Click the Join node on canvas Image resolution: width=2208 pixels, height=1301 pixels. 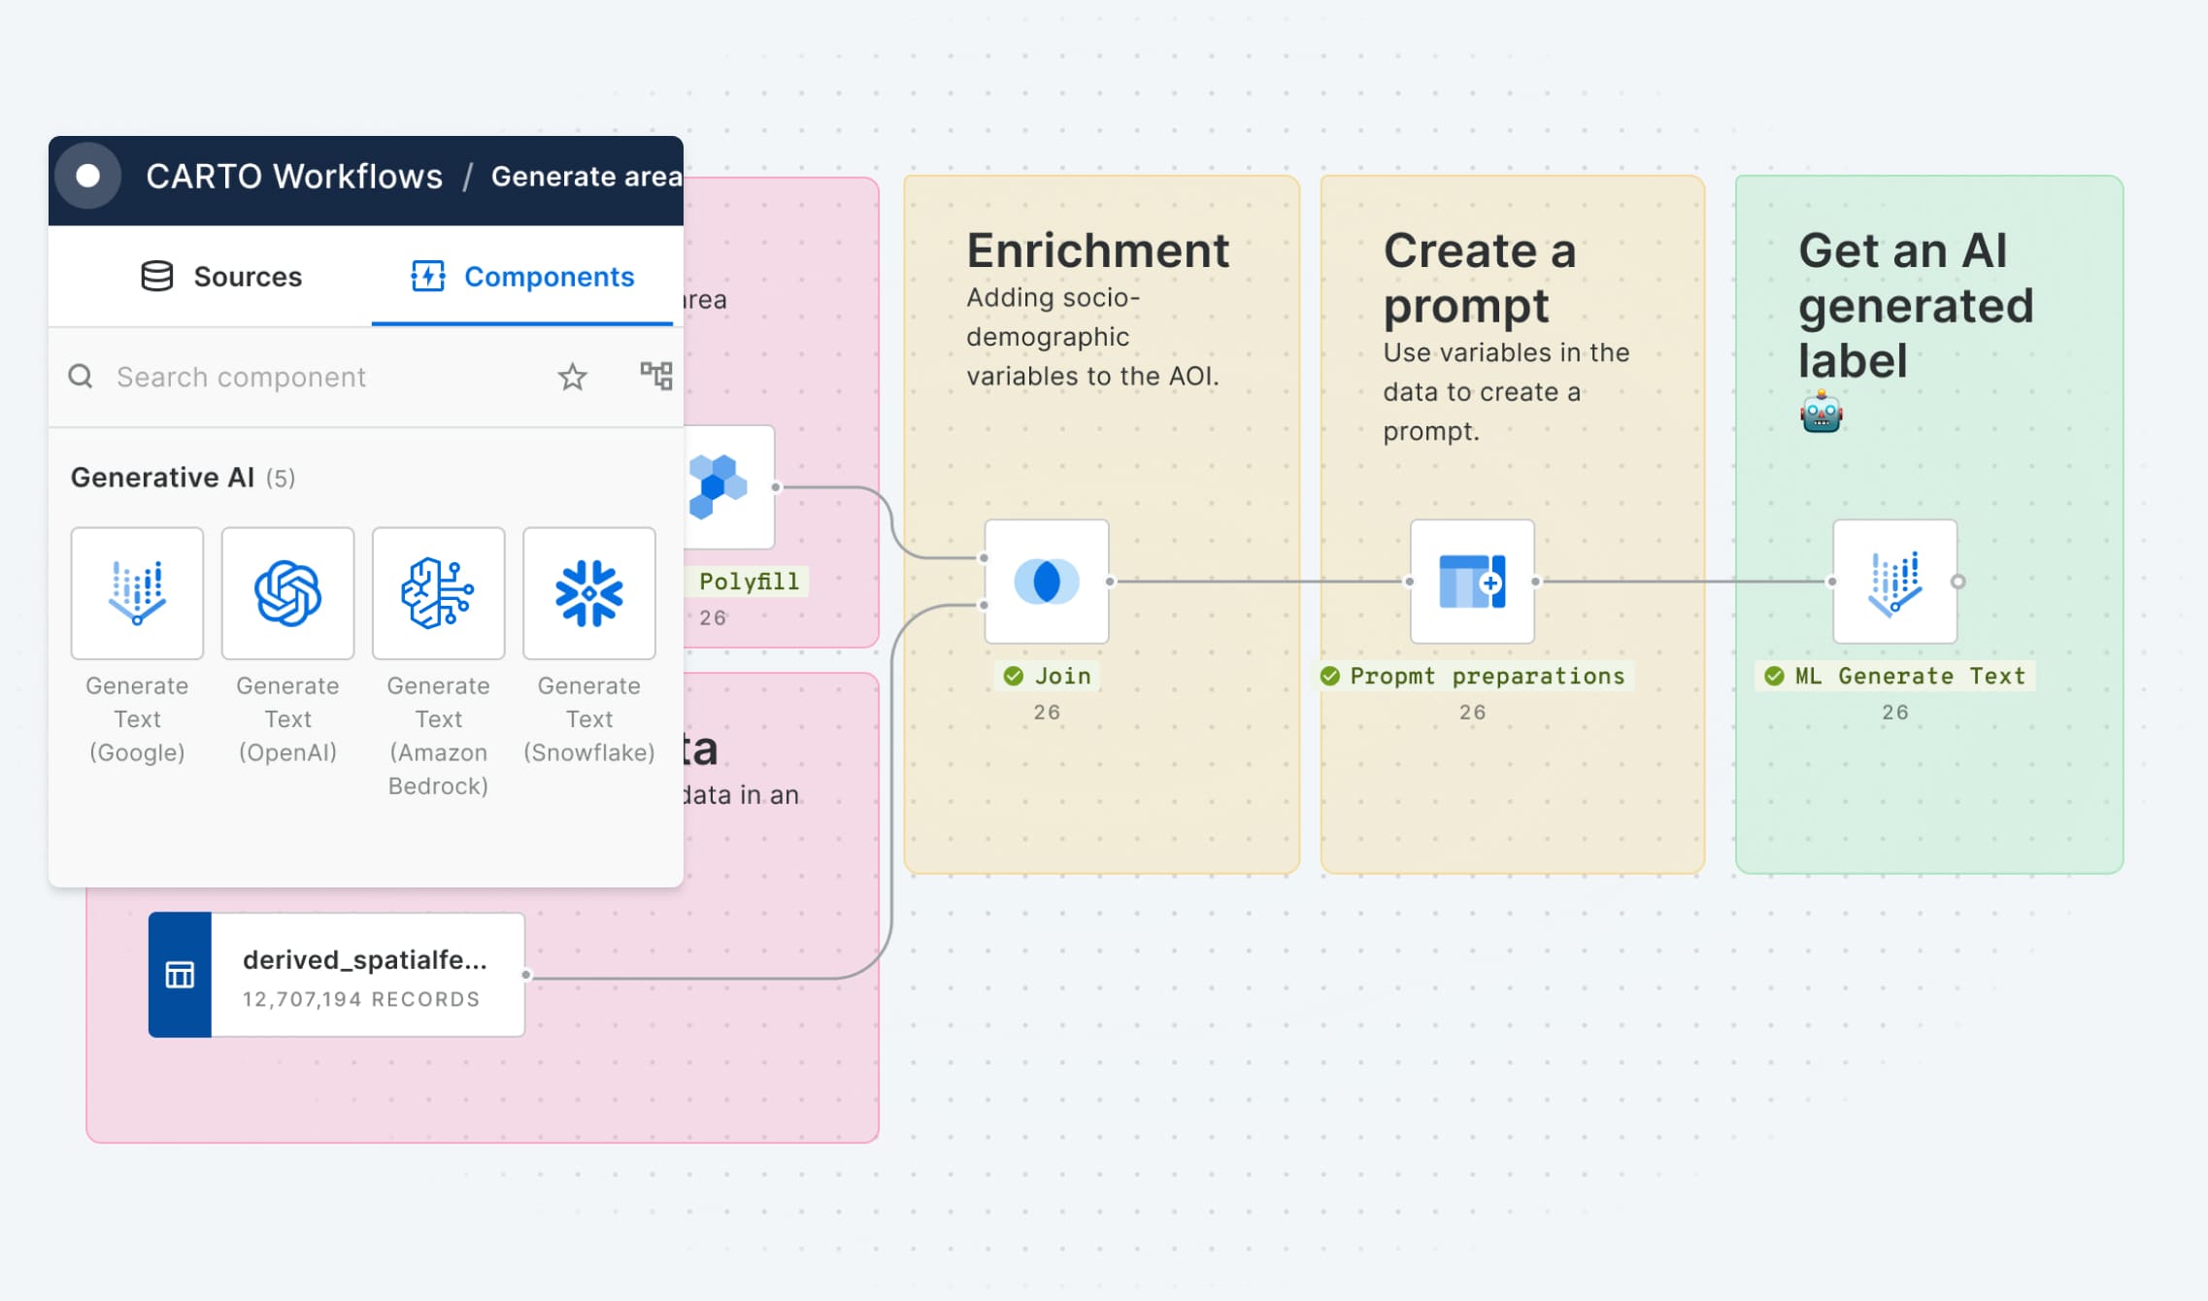click(1046, 582)
